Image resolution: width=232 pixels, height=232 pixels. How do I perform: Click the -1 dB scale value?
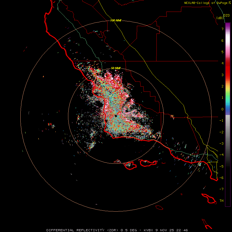click(221, 121)
